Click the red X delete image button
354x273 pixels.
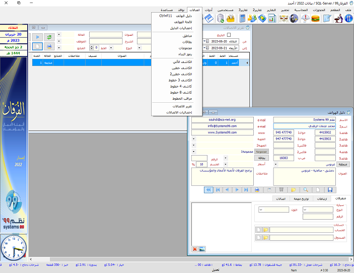[x=195, y=249]
